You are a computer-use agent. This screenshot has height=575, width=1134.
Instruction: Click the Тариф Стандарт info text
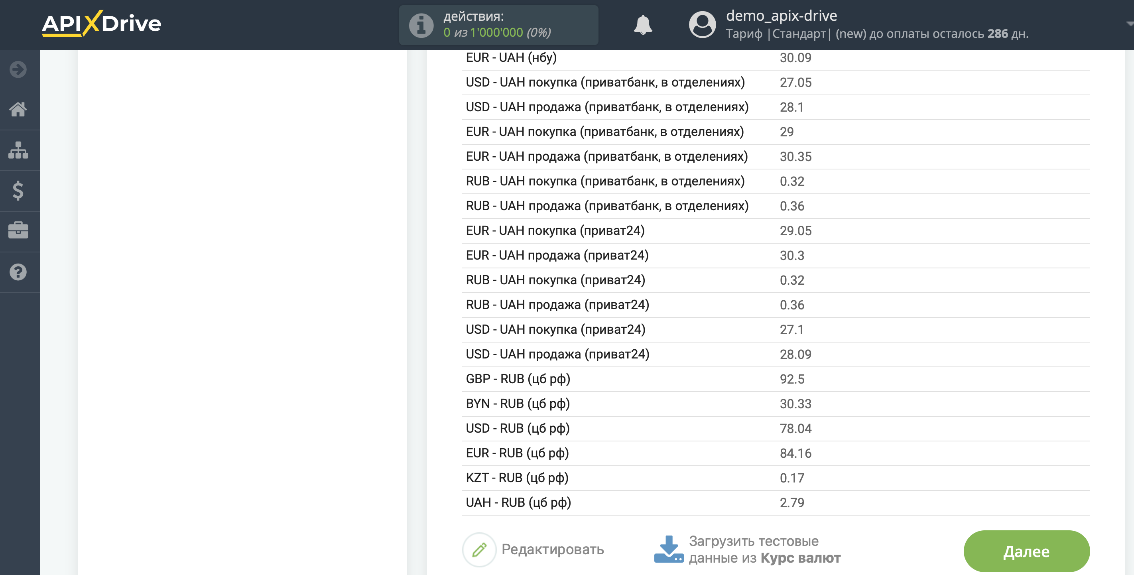pyautogui.click(x=877, y=34)
